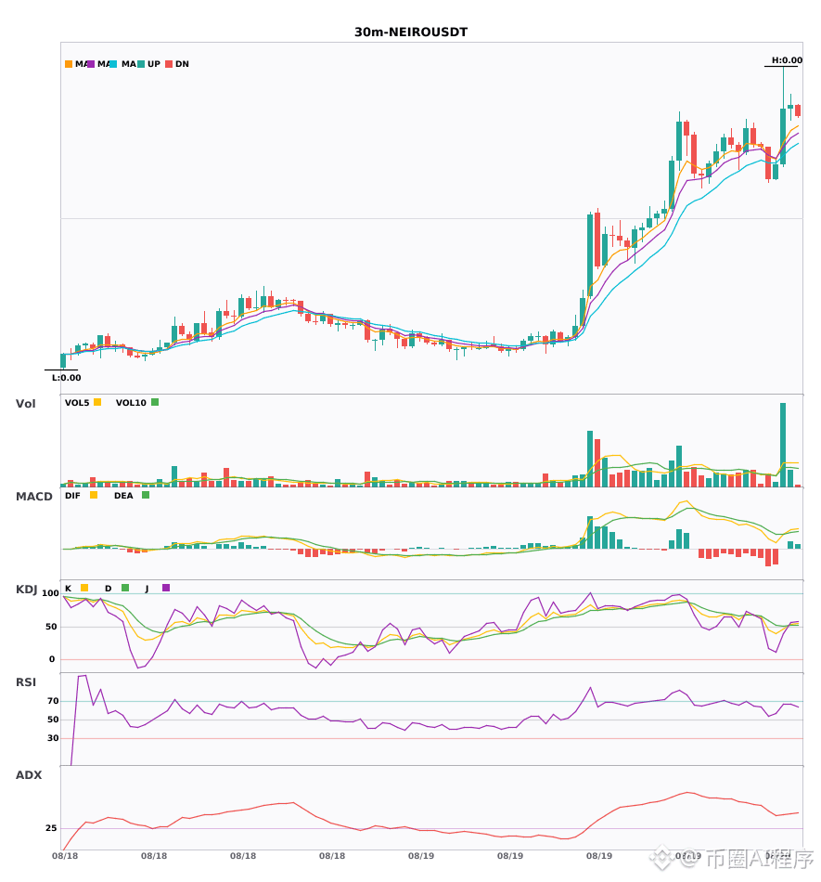Click the H:0.00 high price label
821x882 pixels.
click(x=787, y=60)
